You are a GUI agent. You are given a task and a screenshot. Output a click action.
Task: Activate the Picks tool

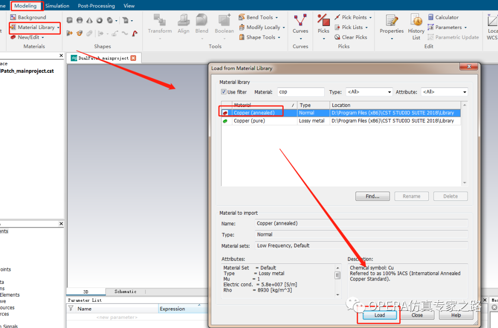pyautogui.click(x=323, y=26)
